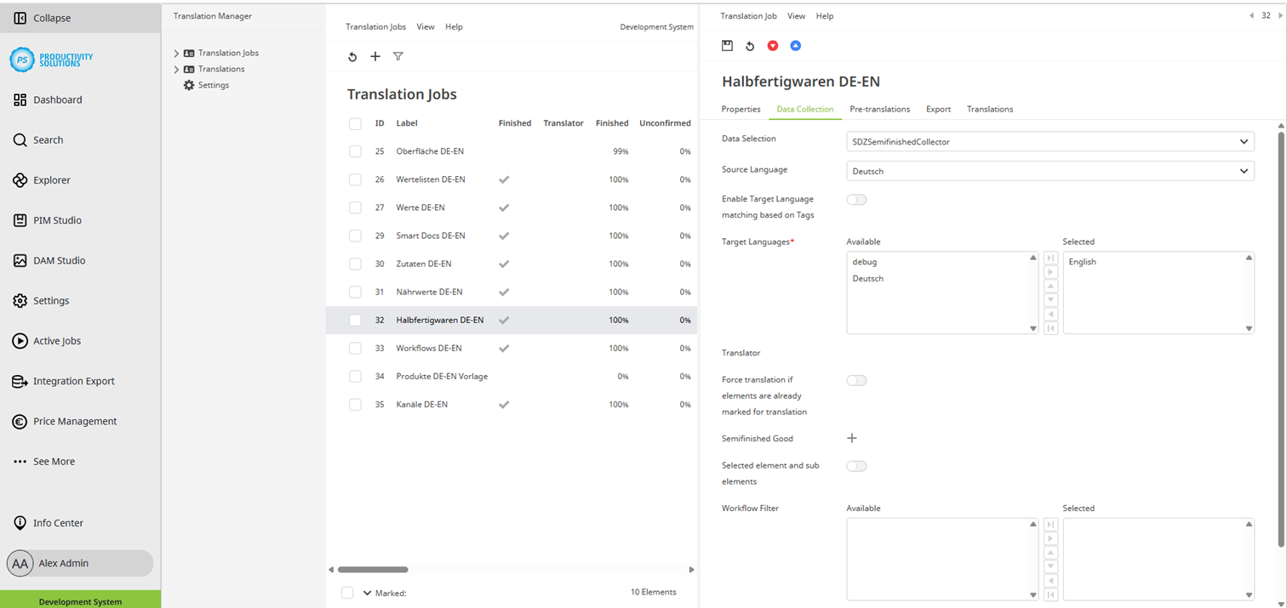Open the Source Language dropdown
This screenshot has width=1287, height=608.
point(1050,170)
